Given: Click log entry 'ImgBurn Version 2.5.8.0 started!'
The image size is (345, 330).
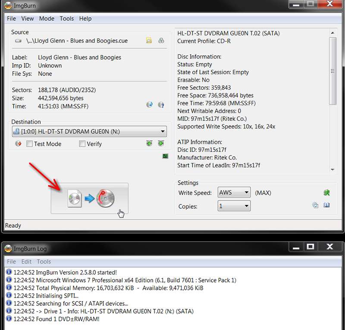Looking at the screenshot, I should pyautogui.click(x=76, y=273).
